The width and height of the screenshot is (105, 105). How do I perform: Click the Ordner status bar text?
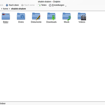coord(3,103)
